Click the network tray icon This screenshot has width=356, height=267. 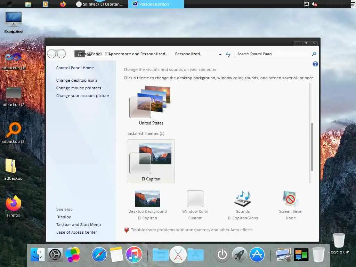pyautogui.click(x=306, y=4)
